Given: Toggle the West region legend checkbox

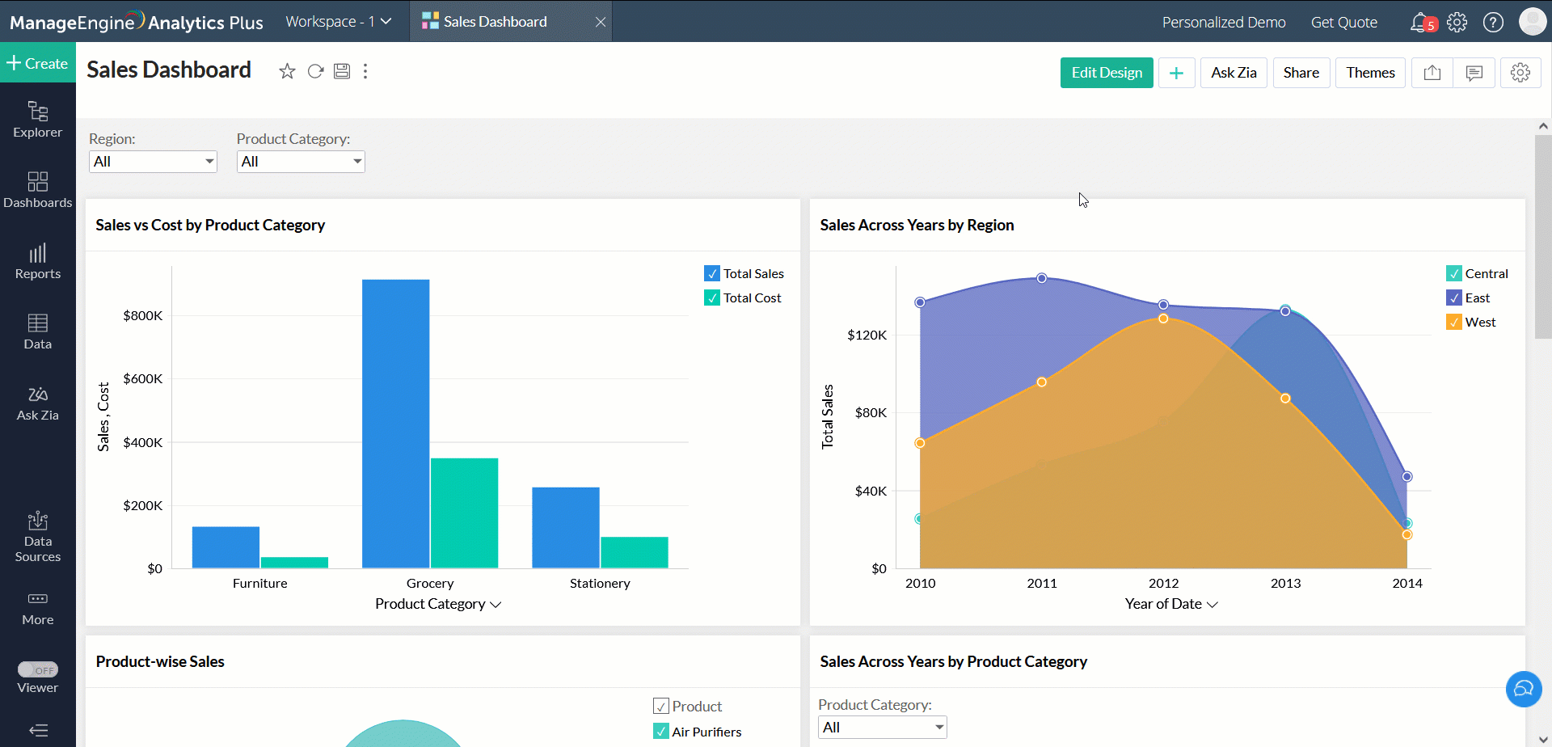Looking at the screenshot, I should [x=1454, y=323].
